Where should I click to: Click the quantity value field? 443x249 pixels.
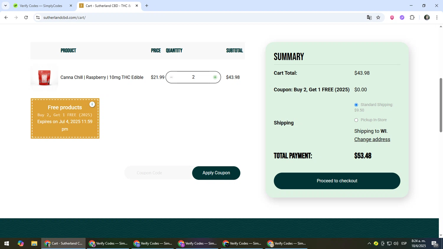click(193, 77)
